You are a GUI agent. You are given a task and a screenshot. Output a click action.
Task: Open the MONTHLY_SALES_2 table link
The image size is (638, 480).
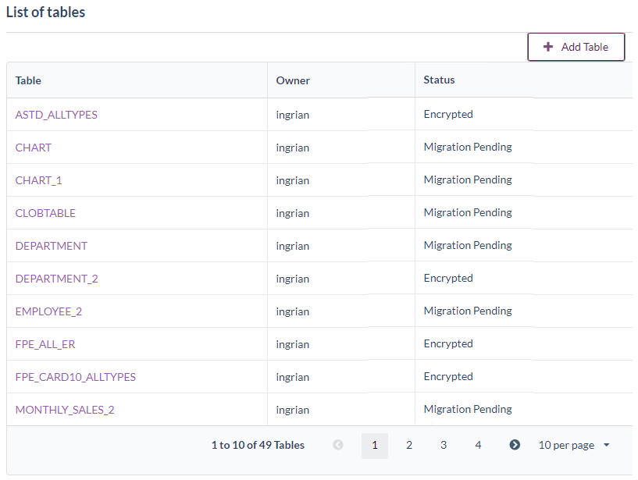pyautogui.click(x=65, y=410)
